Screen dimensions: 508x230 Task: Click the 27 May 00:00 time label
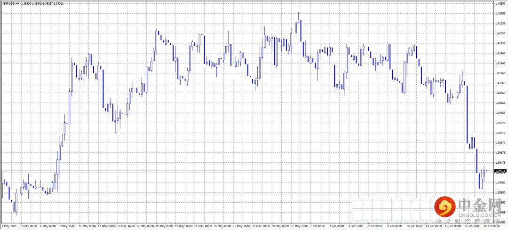(261, 226)
